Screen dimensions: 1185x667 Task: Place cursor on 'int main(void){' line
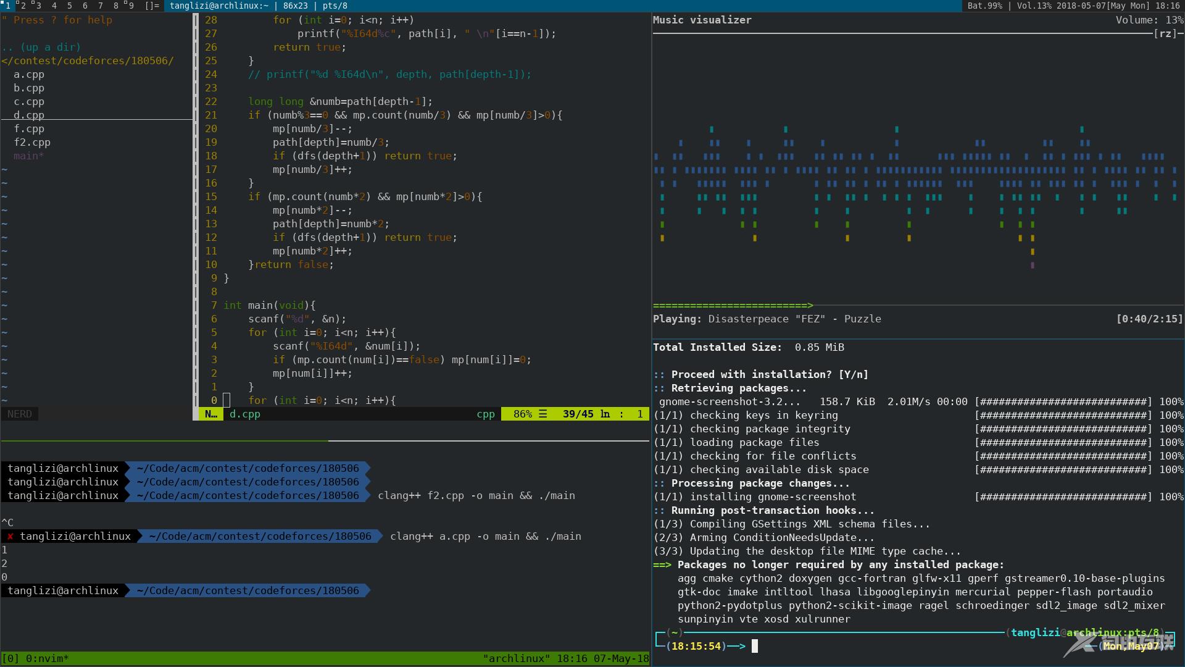270,305
